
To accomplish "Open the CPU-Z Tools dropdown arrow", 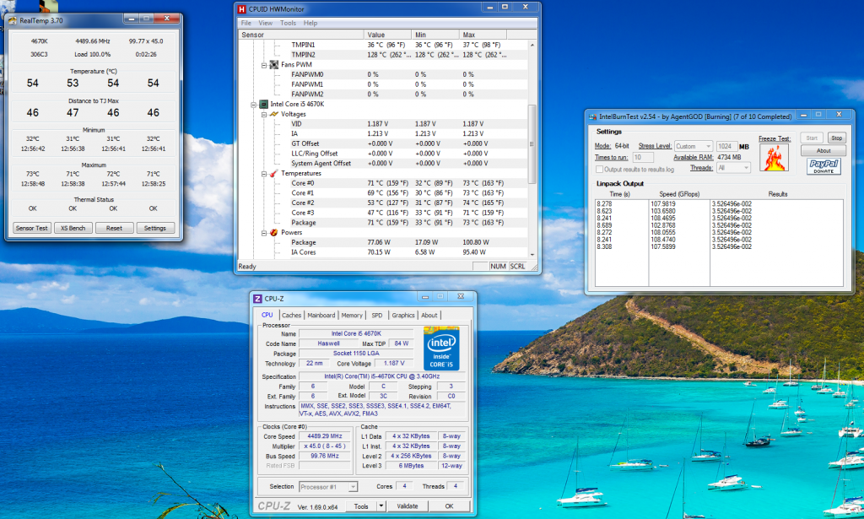I will tap(381, 505).
